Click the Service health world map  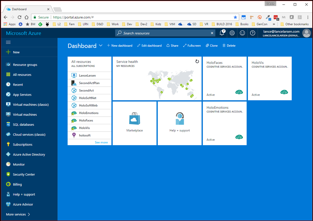pos(172,84)
